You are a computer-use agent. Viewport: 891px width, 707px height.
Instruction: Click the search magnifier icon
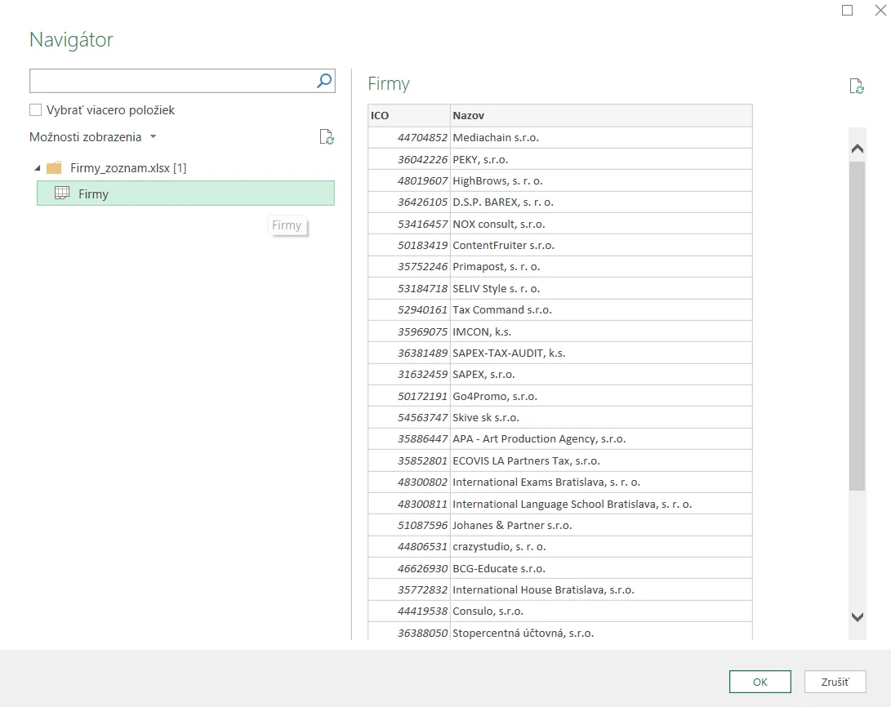[x=324, y=81]
